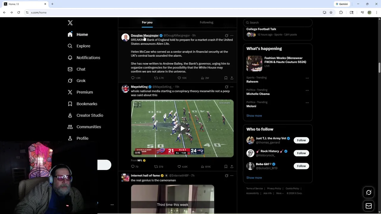Reload the browser page
This screenshot has width=381, height=214.
click(18, 12)
